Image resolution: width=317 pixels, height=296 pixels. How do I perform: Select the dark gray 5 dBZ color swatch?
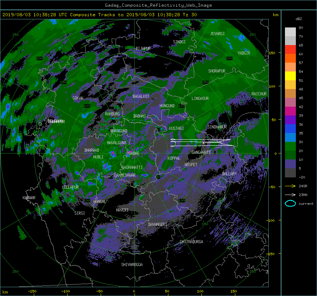pyautogui.click(x=290, y=173)
